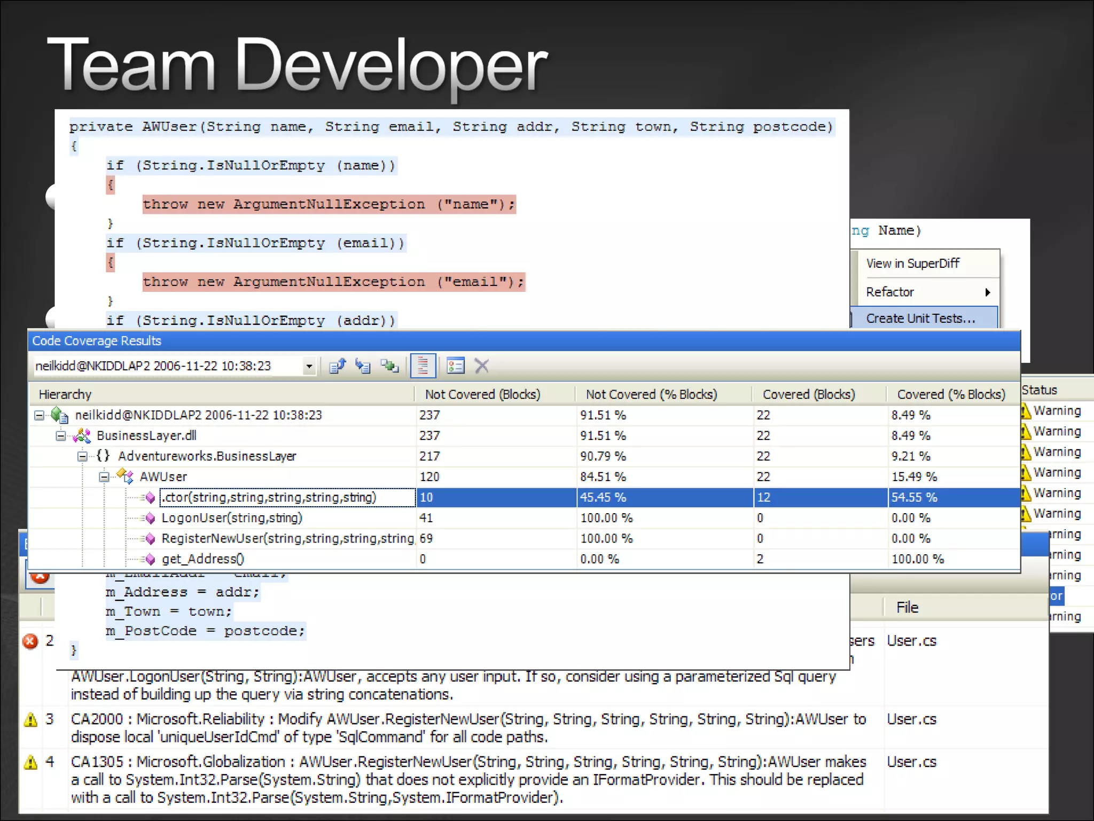Click the m_PostCode = postcode; code line
Viewport: 1094px width, 821px height.
click(x=205, y=631)
